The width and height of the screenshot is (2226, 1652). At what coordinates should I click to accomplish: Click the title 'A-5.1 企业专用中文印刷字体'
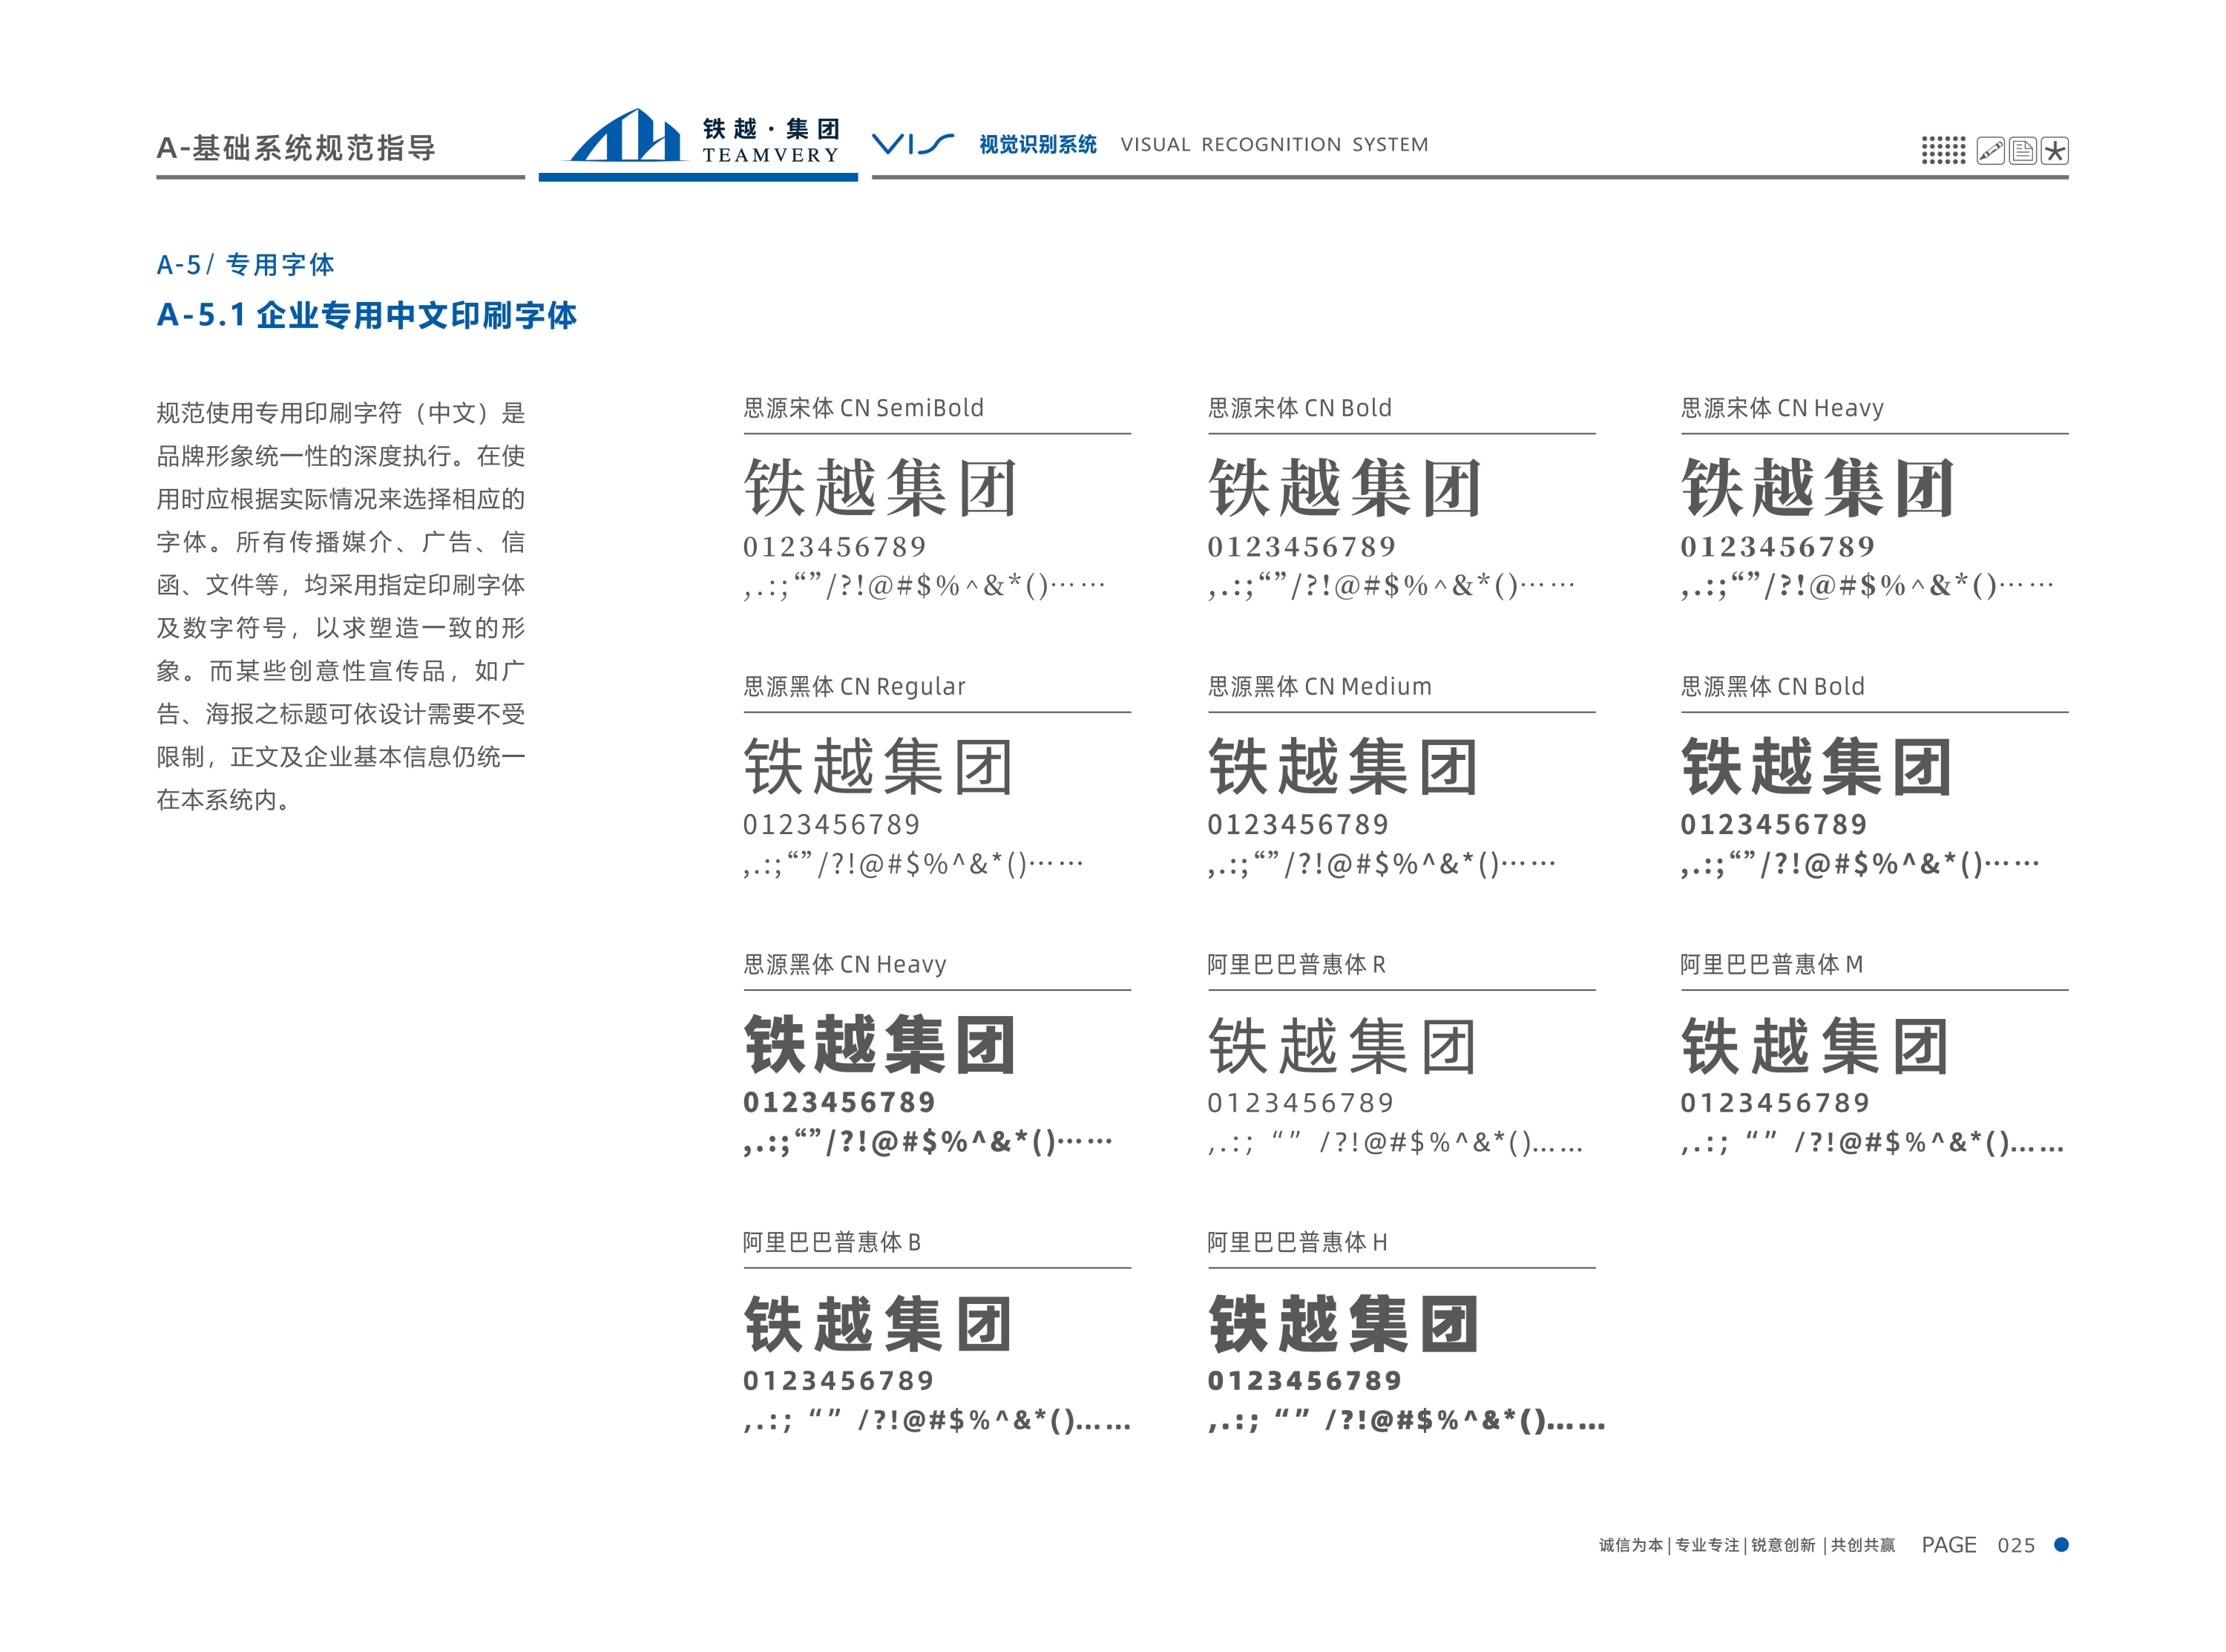click(367, 315)
